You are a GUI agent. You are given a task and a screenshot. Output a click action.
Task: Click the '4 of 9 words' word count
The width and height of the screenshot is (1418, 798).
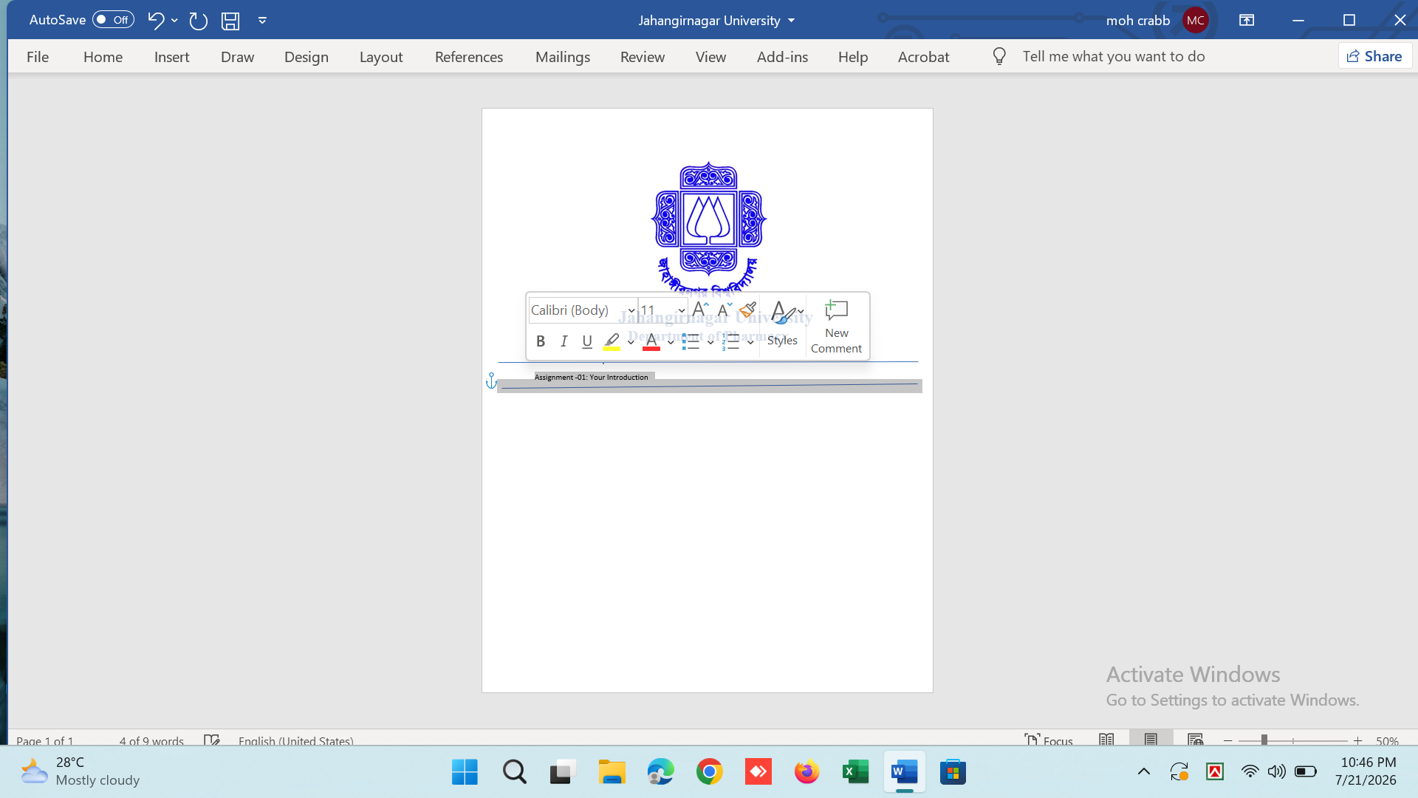point(151,740)
